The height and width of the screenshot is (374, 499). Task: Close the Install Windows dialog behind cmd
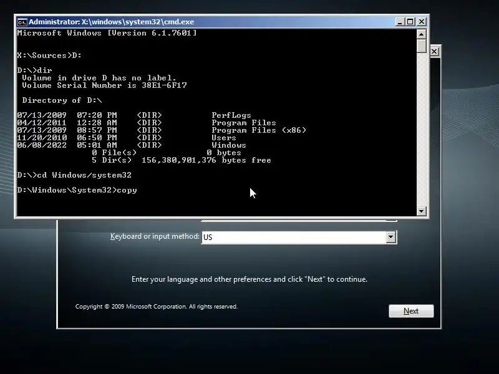(434, 52)
